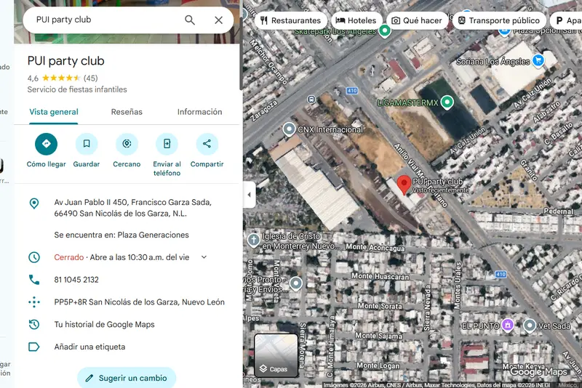Click the red PUI party club map pin
This screenshot has width=582, height=388.
(404, 185)
